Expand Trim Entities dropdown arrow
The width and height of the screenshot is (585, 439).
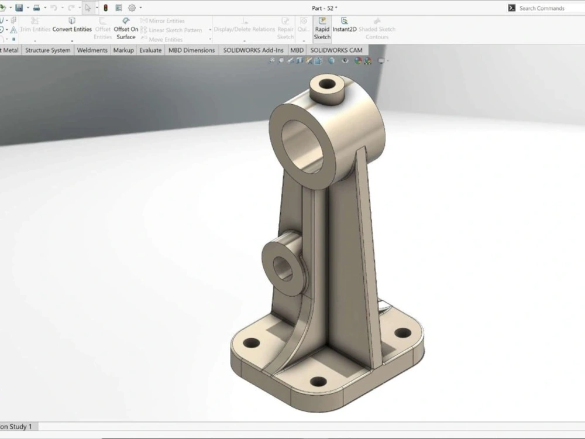point(35,41)
